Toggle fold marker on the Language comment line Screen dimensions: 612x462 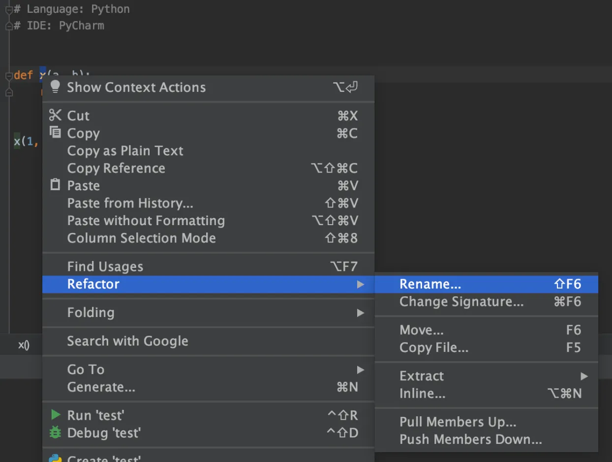pos(8,9)
